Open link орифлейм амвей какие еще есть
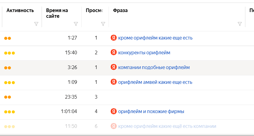The height and width of the screenshot is (136, 254). click(x=155, y=82)
